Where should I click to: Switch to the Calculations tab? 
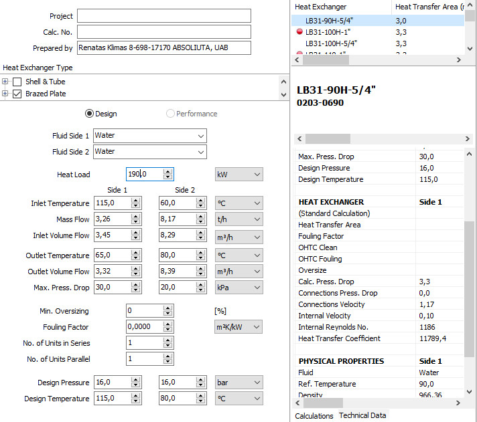(x=314, y=416)
